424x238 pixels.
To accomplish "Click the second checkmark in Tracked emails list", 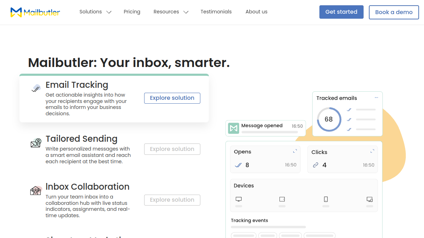I will (x=349, y=120).
